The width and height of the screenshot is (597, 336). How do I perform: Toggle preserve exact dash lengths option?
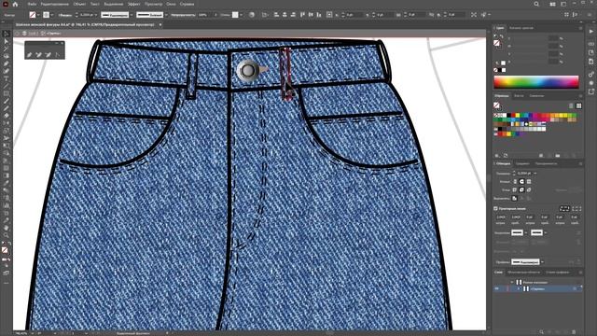[564, 208]
